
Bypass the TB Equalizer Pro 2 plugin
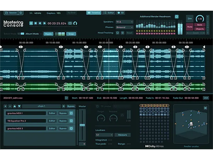63,121
